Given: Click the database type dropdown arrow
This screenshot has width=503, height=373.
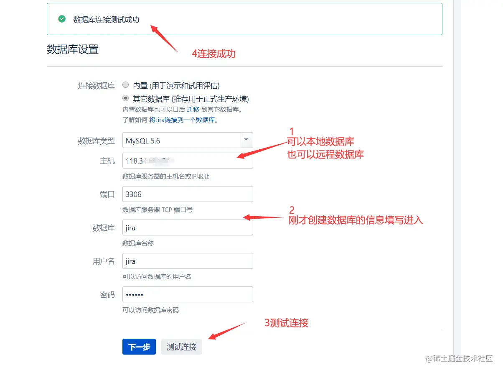Looking at the screenshot, I should pyautogui.click(x=246, y=140).
